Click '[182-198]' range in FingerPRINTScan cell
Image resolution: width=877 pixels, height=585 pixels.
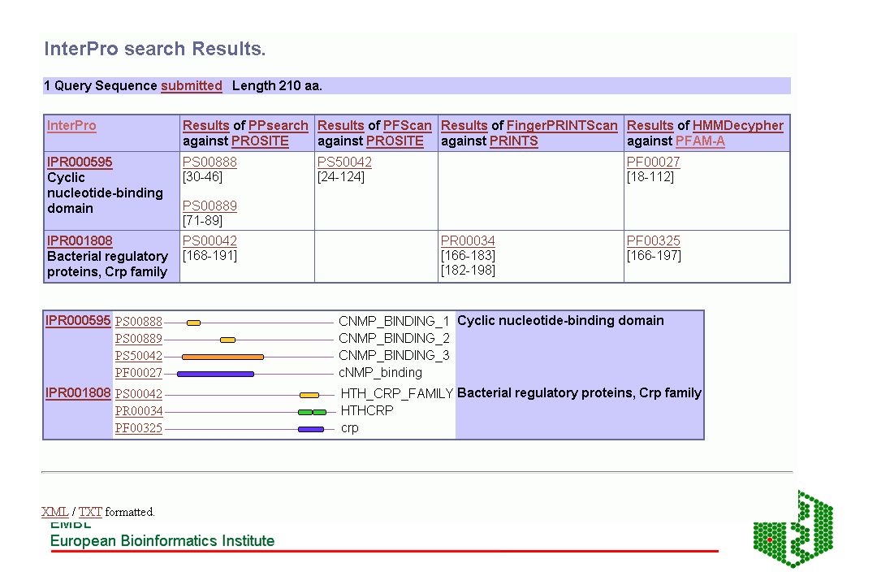pyautogui.click(x=468, y=271)
